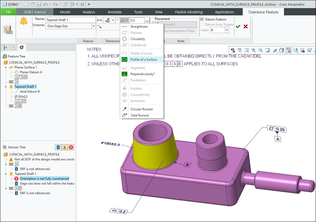Select Circular Runout from the list
The image size is (316, 222).
142,109
